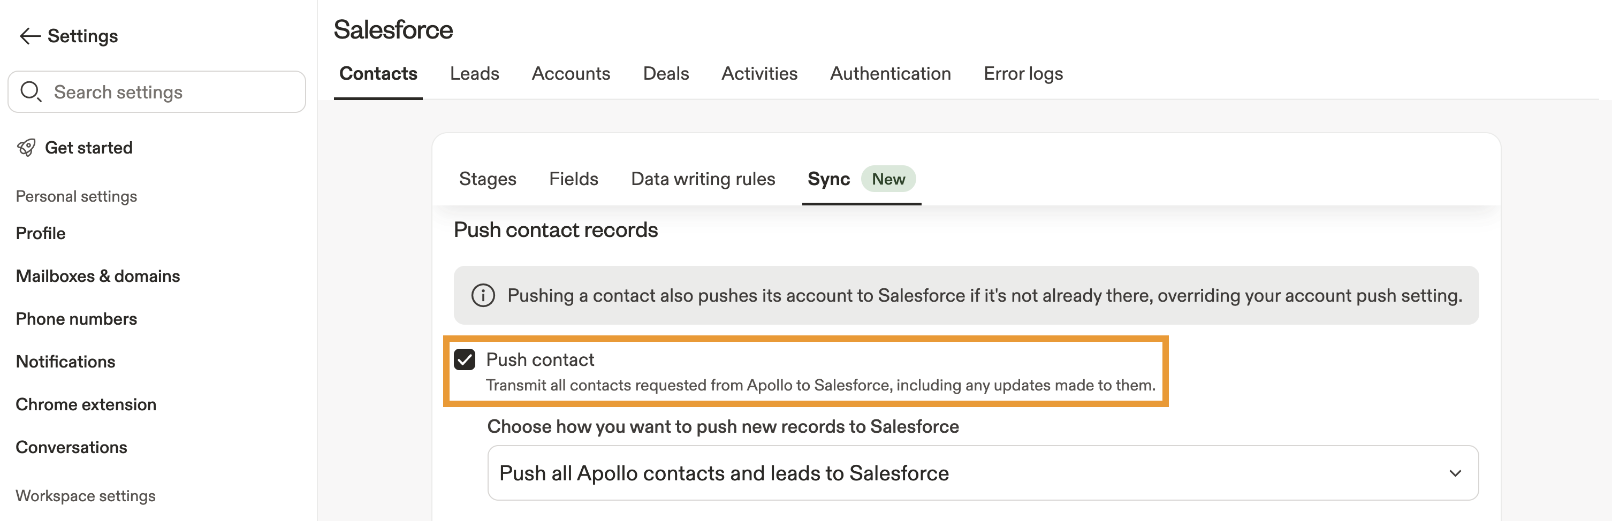Open the Fields sub-tab

click(573, 179)
